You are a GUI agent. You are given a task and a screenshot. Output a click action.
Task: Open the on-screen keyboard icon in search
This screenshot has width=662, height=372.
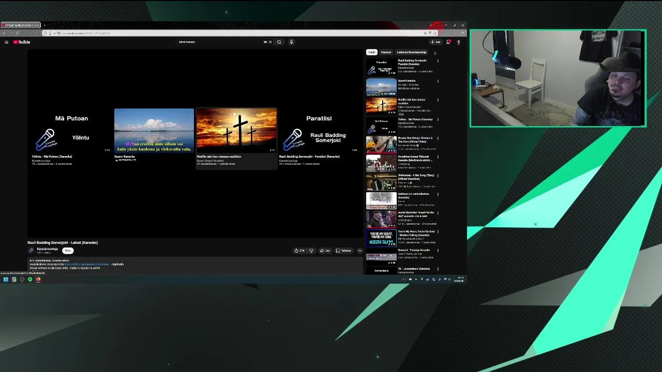(x=265, y=42)
